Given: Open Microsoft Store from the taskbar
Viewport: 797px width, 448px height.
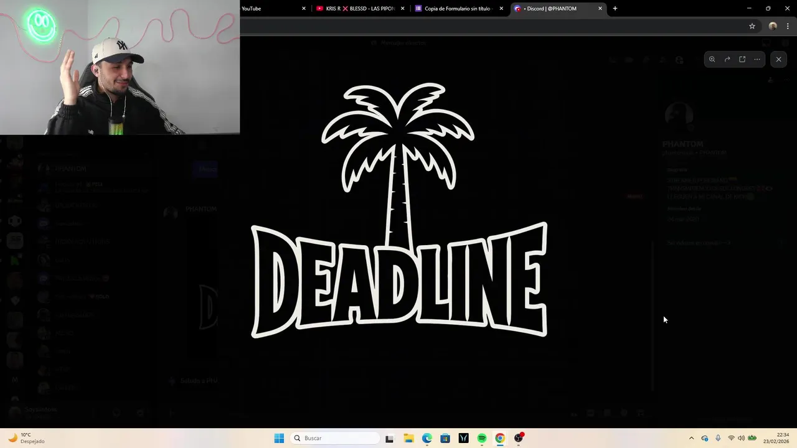Looking at the screenshot, I should 445,438.
